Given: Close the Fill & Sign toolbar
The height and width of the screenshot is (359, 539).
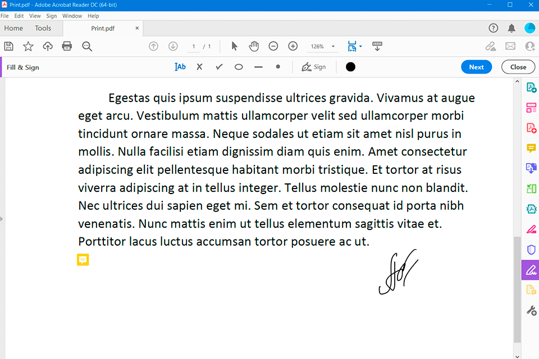Looking at the screenshot, I should tap(518, 67).
